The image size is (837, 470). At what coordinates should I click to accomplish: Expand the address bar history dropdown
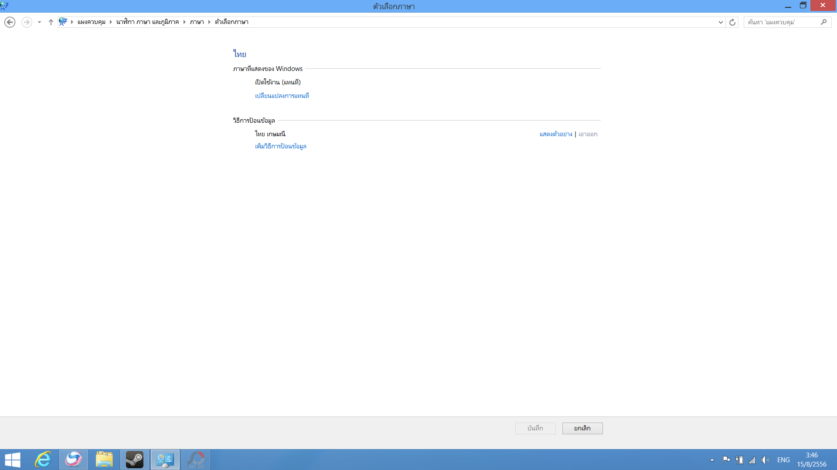pos(721,22)
